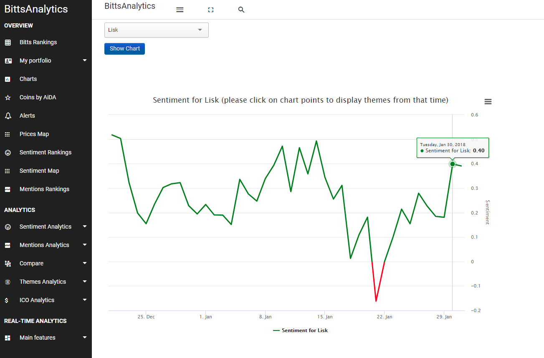Open Prices Map page
Image resolution: width=544 pixels, height=358 pixels.
pos(34,134)
